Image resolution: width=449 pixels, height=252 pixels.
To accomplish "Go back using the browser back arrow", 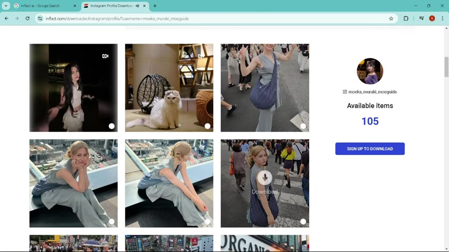I will (x=6, y=18).
